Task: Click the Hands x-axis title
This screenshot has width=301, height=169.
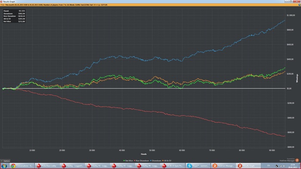Action: pos(144,154)
